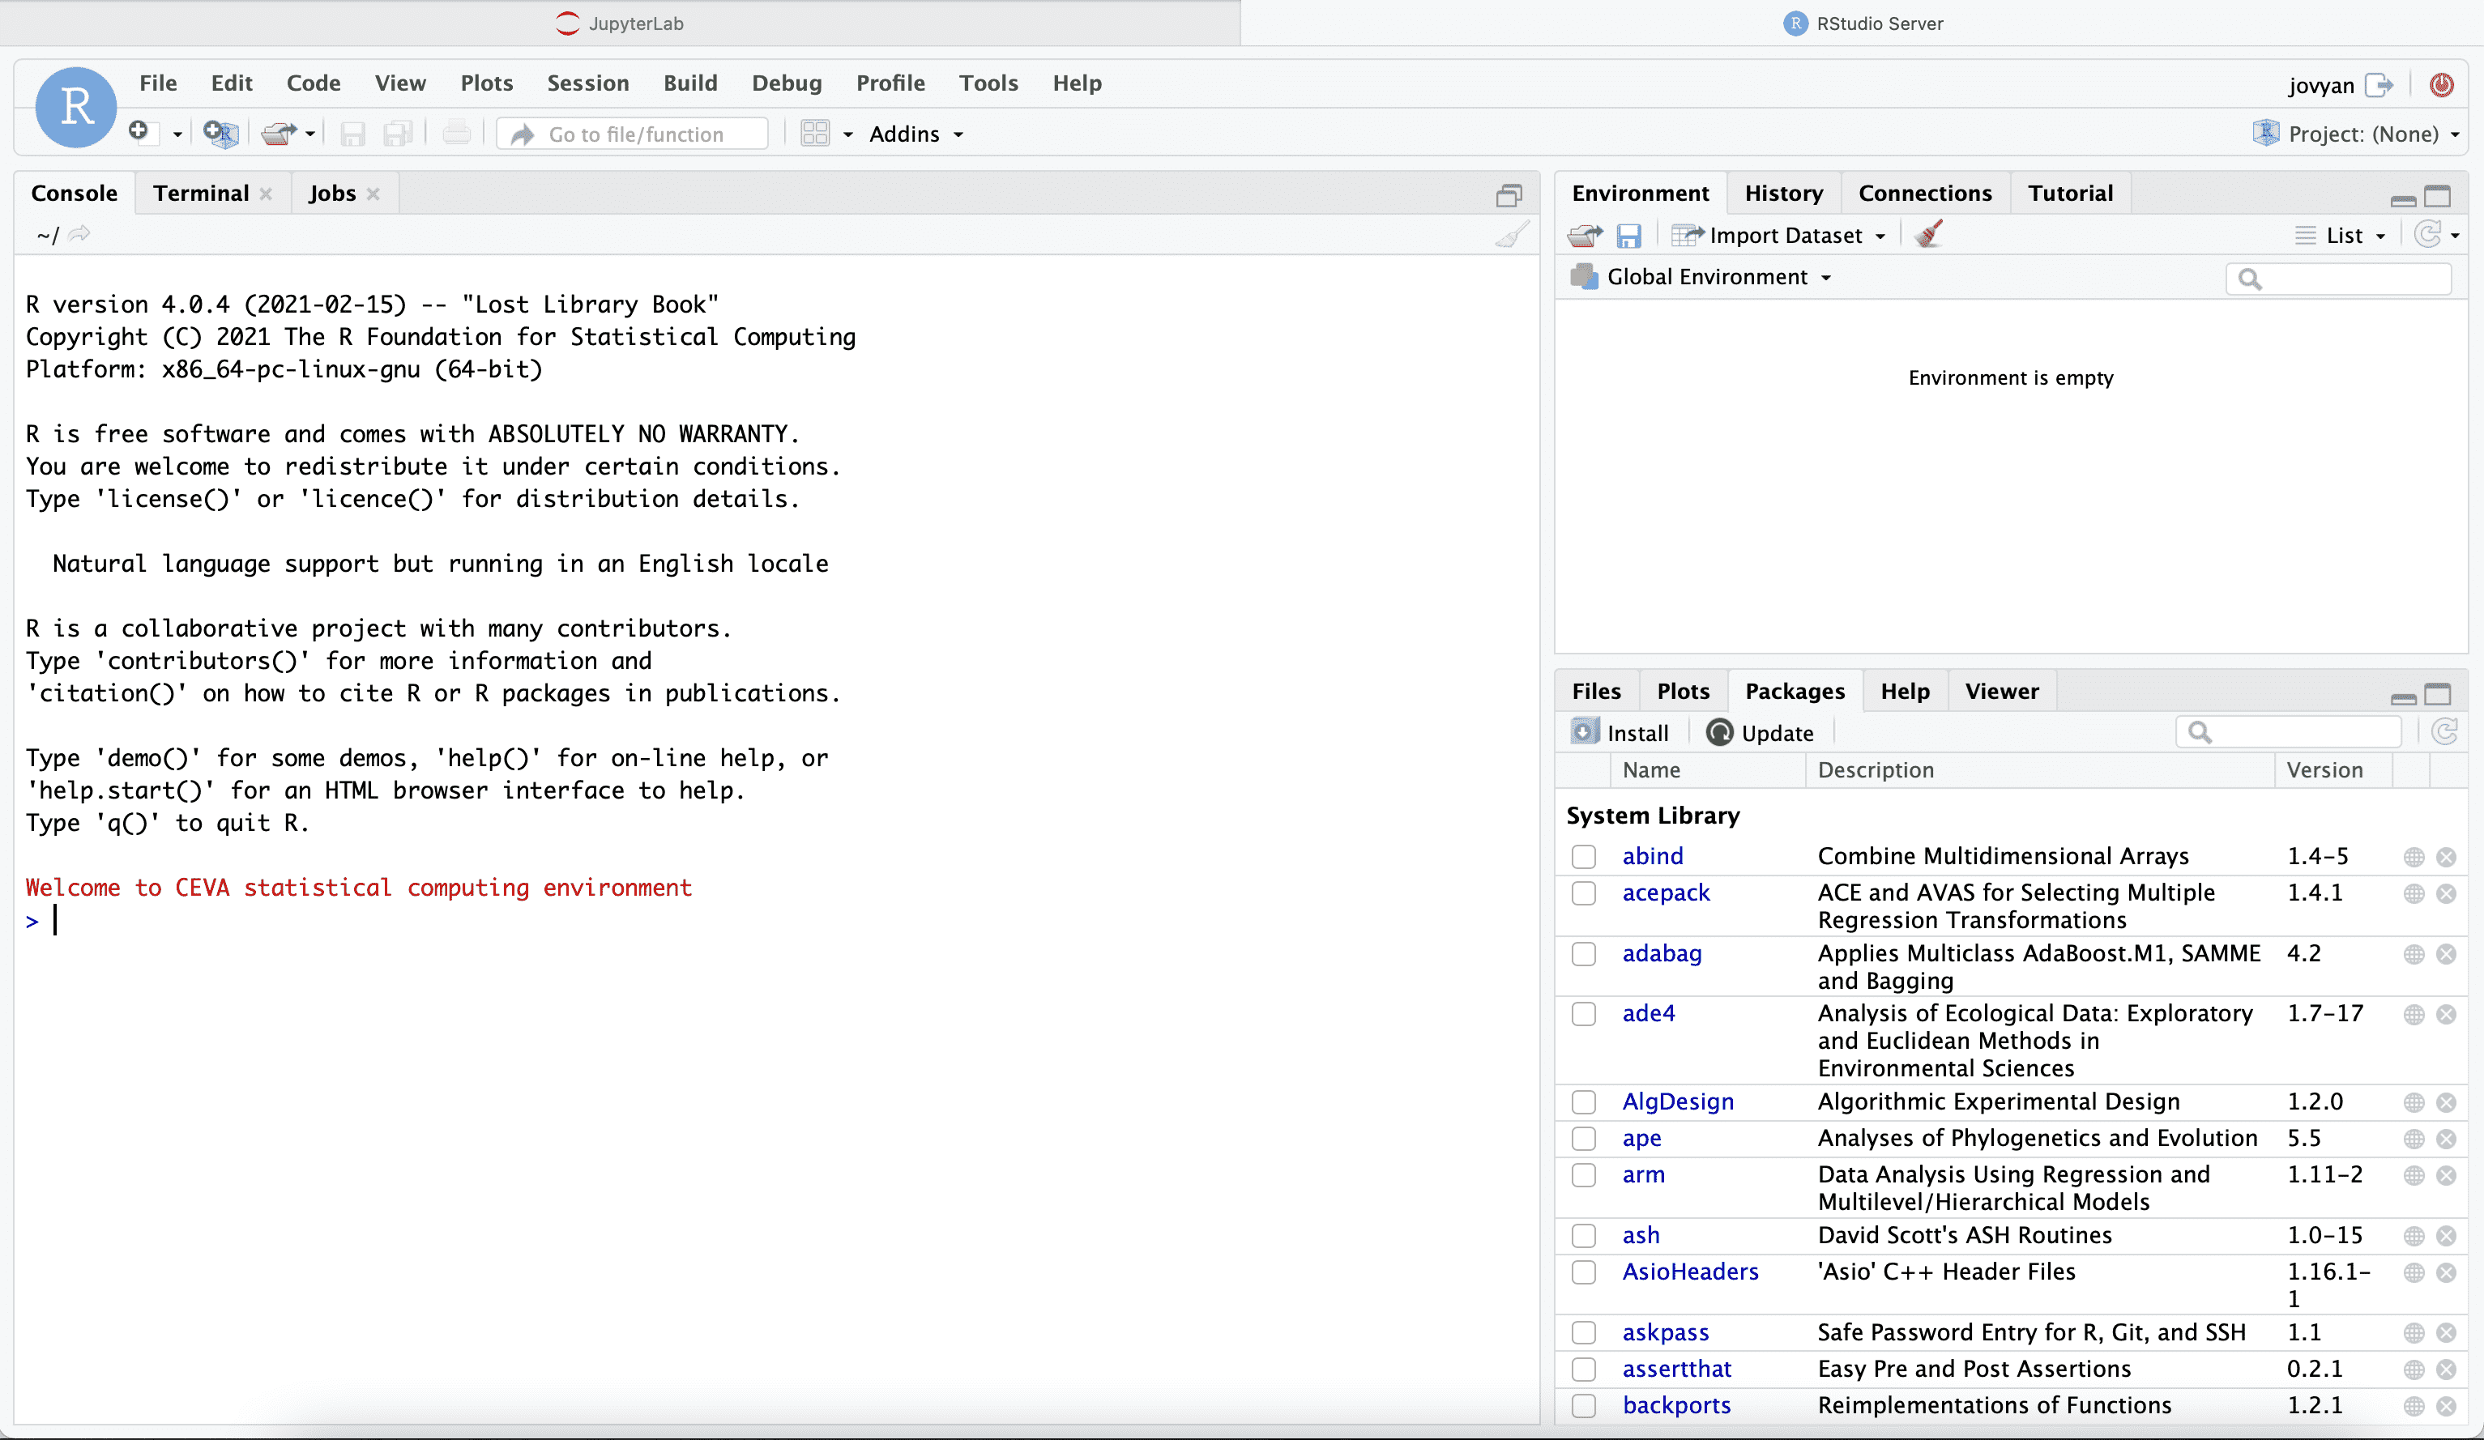Open the Session menu
This screenshot has height=1440, width=2484.
587,83
